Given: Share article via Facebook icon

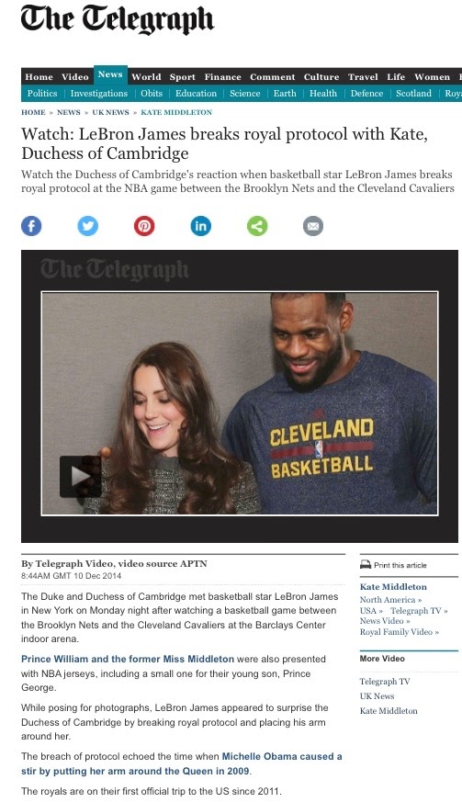Looking at the screenshot, I should pyautogui.click(x=31, y=226).
